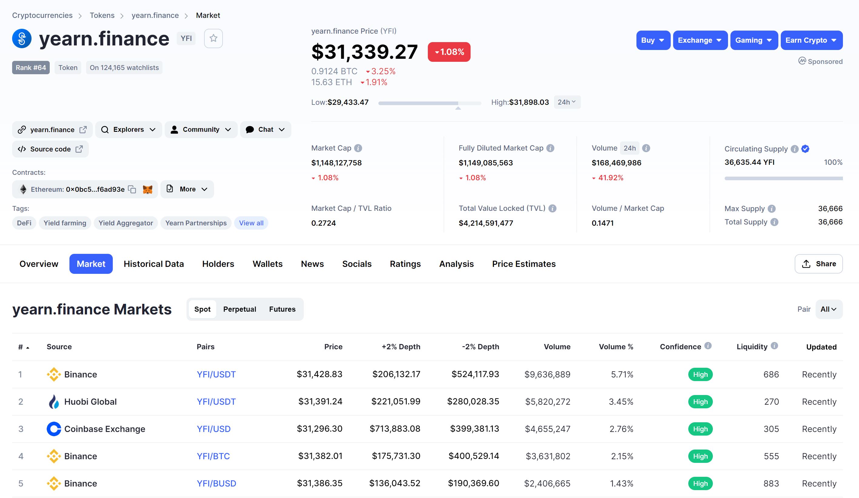Viewport: 859px width, 498px height.
Task: Switch to the Holders tab
Action: click(x=218, y=264)
